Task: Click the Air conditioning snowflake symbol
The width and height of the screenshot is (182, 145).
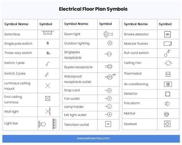Action: 168,84
